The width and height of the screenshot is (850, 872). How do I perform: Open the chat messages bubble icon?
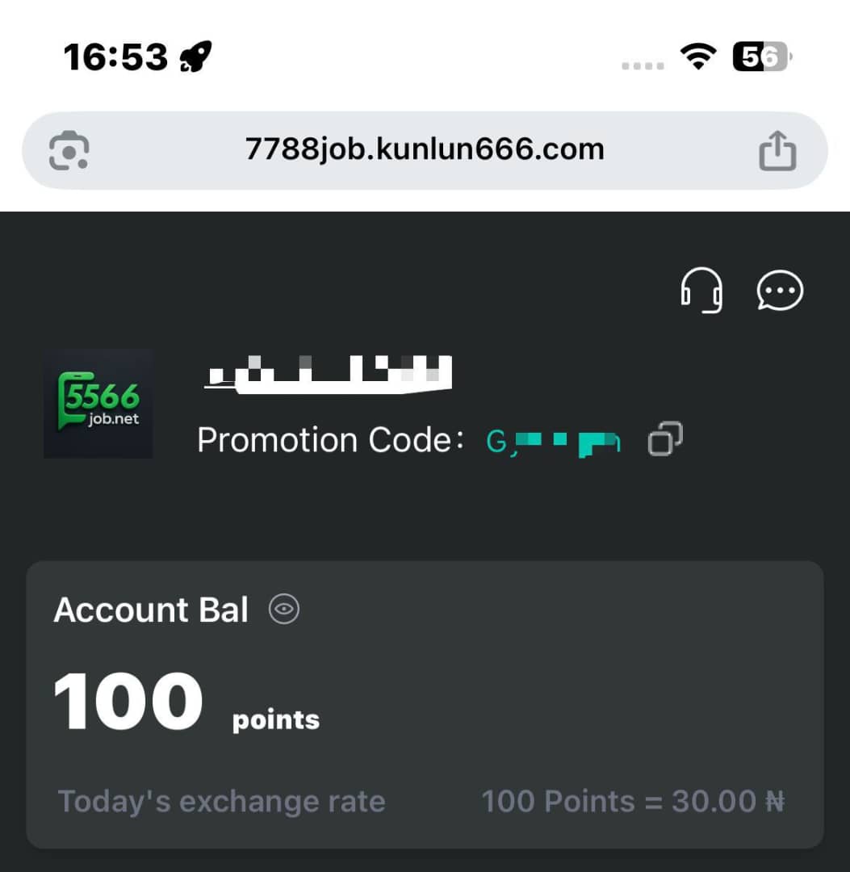coord(780,290)
